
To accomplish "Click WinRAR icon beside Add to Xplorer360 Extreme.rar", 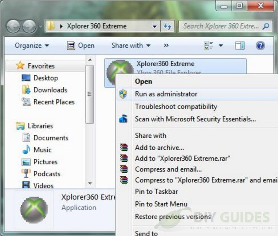I will coord(124,158).
